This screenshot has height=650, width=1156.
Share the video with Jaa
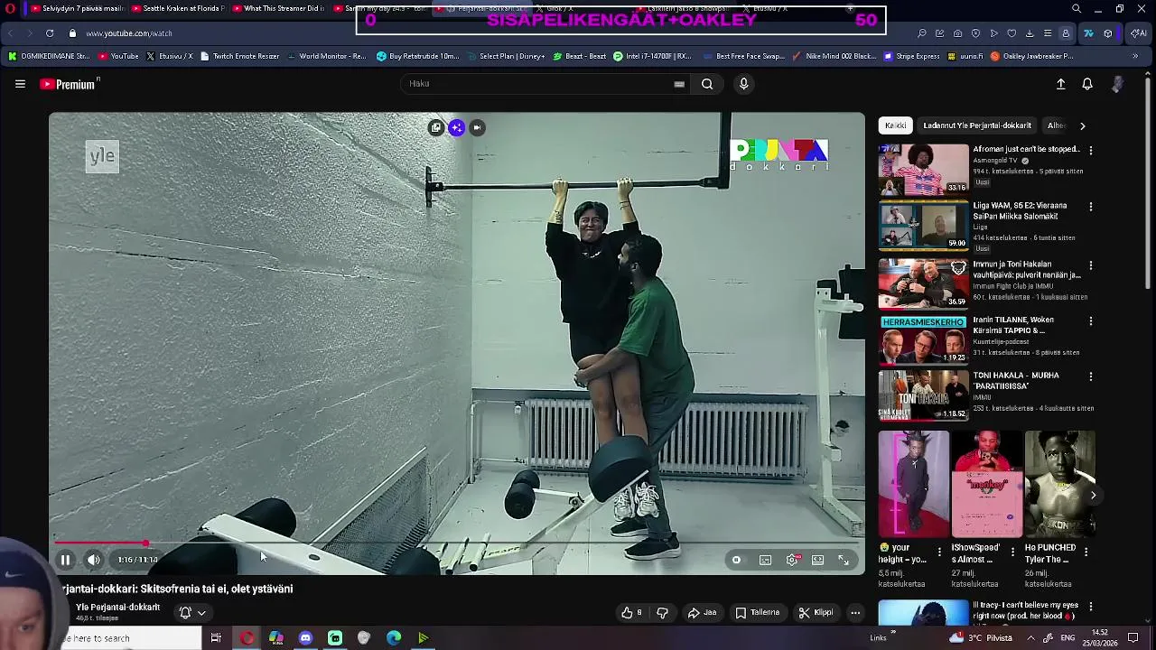702,612
